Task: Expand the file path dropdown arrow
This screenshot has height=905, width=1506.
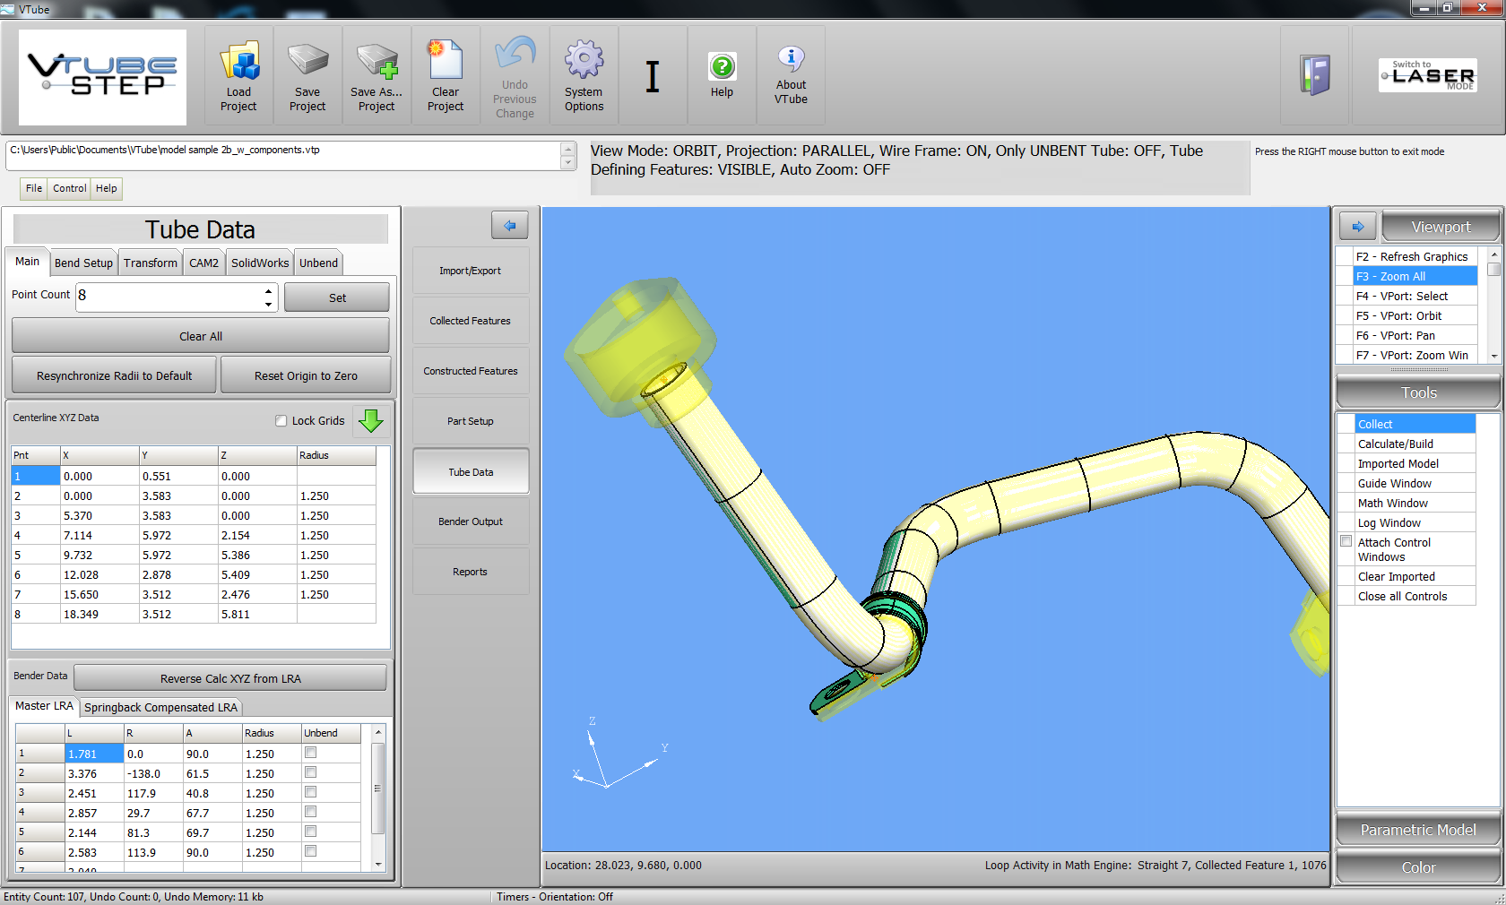Action: (567, 162)
